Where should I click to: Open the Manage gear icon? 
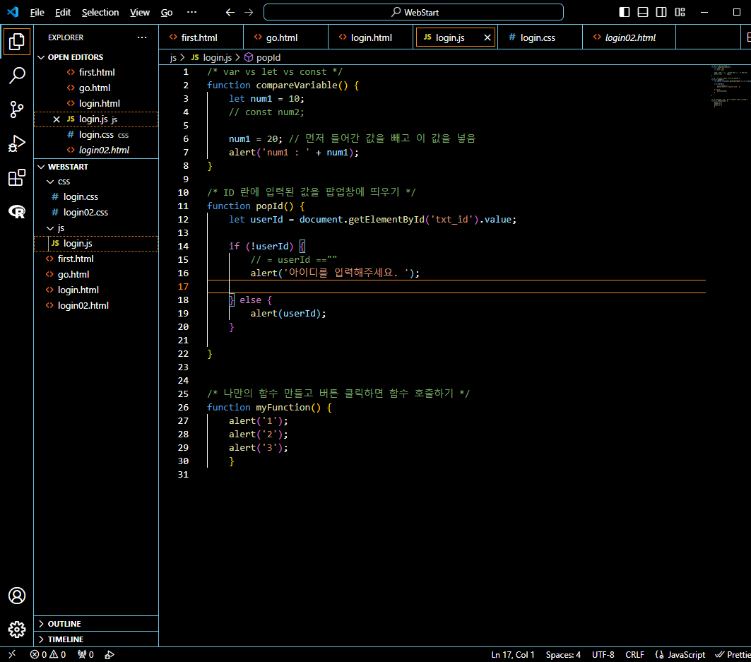[x=17, y=630]
